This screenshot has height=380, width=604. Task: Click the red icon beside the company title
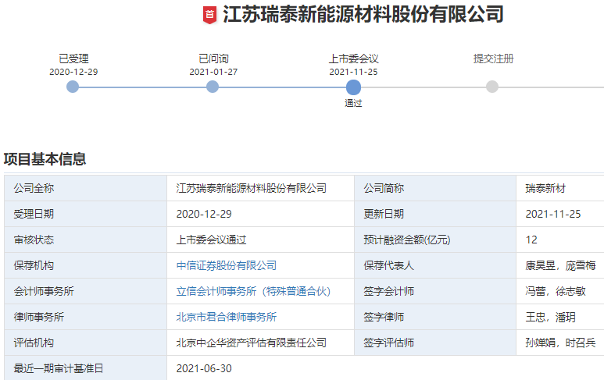[209, 15]
